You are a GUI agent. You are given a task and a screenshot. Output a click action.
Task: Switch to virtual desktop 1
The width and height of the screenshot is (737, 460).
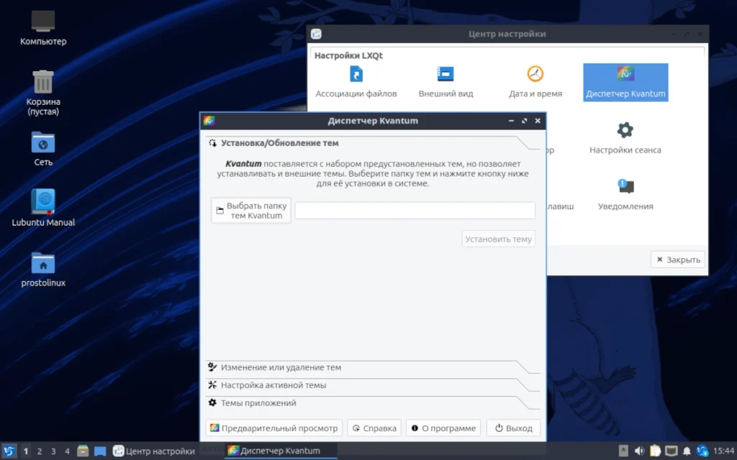point(26,451)
